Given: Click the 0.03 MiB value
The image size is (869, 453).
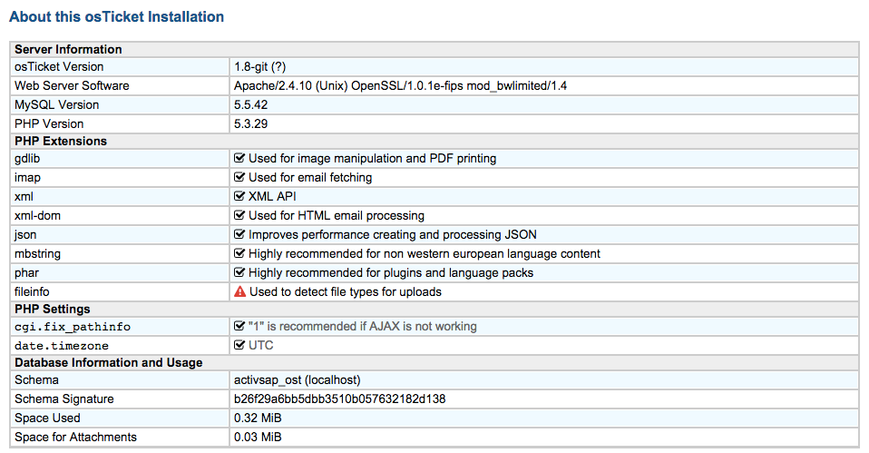Looking at the screenshot, I should tap(258, 437).
